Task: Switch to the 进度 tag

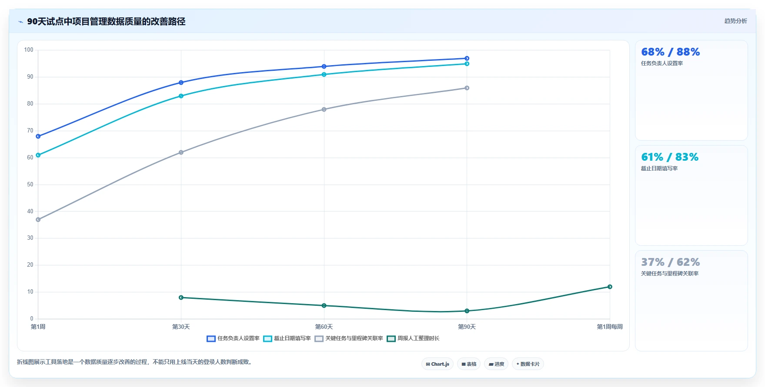Action: click(x=496, y=364)
